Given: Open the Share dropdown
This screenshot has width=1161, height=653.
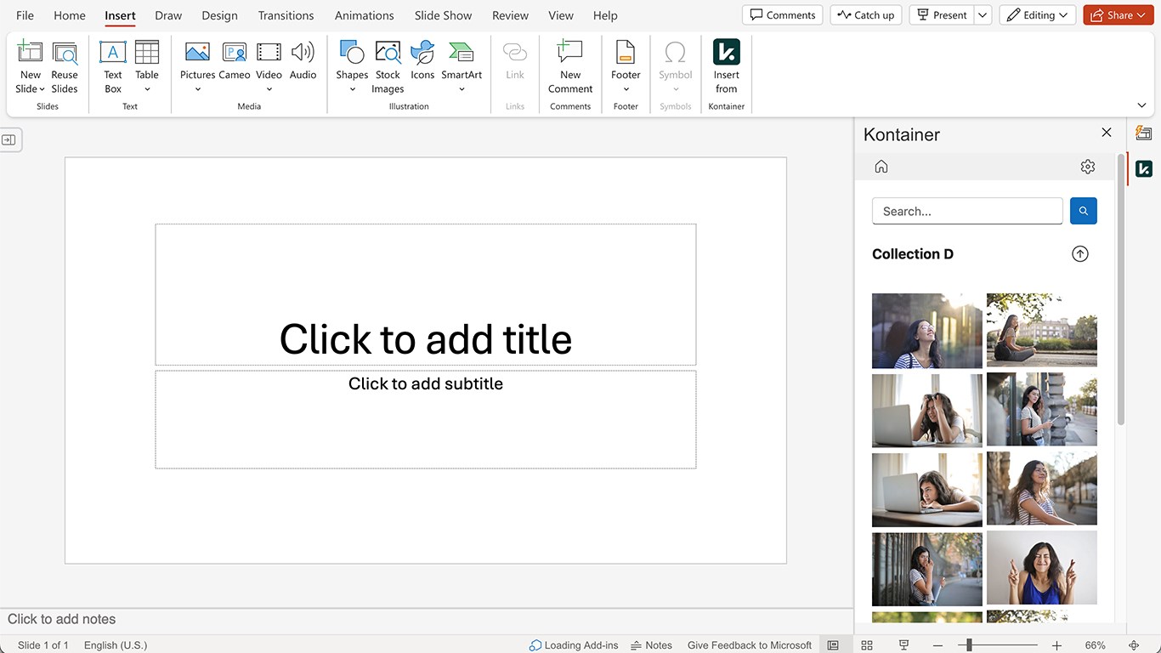Looking at the screenshot, I should pyautogui.click(x=1119, y=15).
